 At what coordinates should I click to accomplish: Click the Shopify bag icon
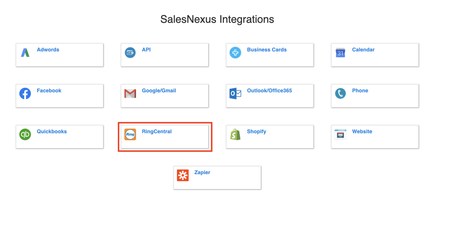point(235,134)
